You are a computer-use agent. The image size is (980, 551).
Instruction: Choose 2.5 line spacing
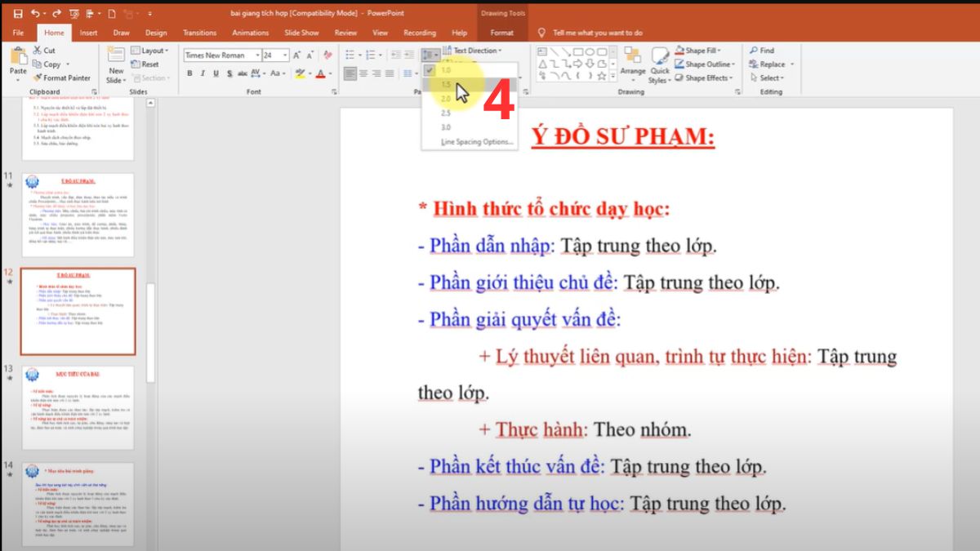point(470,113)
